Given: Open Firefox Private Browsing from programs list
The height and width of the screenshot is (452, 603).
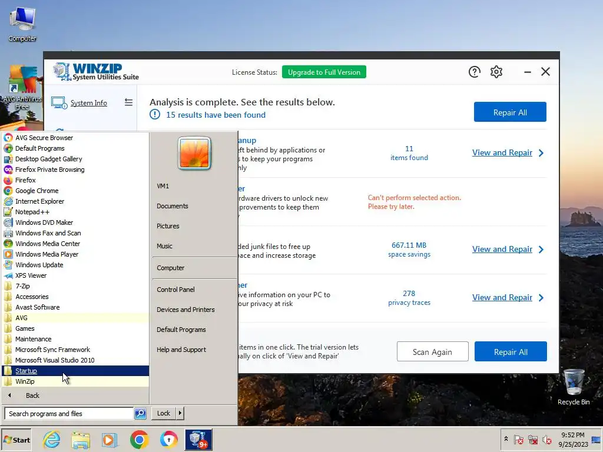Looking at the screenshot, I should coord(75,169).
